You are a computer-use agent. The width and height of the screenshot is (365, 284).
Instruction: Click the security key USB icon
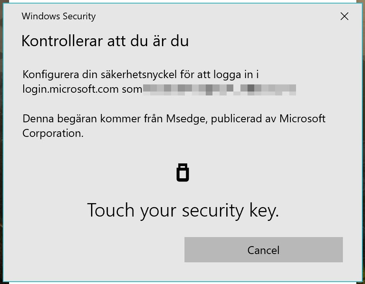182,172
